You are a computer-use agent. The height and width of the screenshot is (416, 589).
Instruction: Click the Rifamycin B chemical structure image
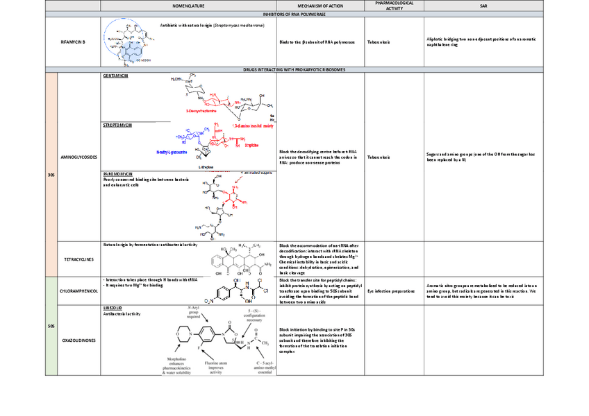[126, 43]
